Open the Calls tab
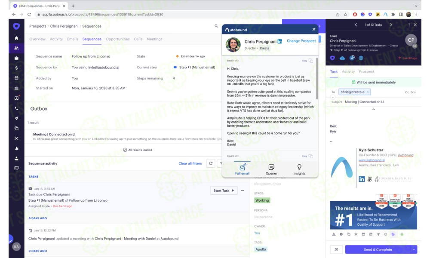 pos(138,39)
